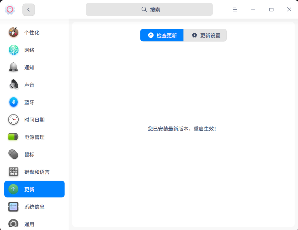
Task: Open the Mouse icon
Action: [x=13, y=154]
